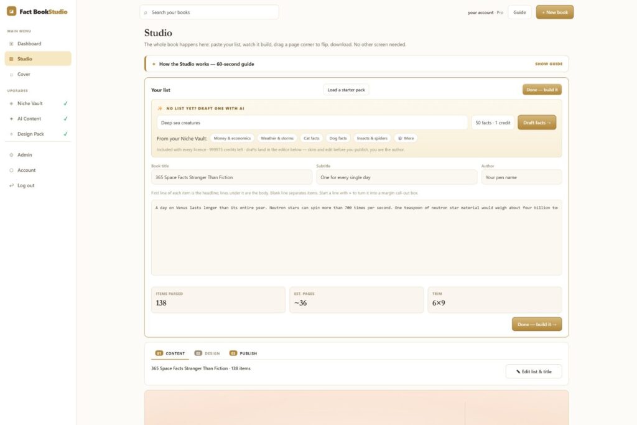Open the Cover page icon
The height and width of the screenshot is (425, 637).
coord(11,74)
